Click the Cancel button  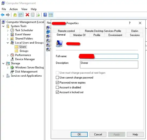coord(98,134)
